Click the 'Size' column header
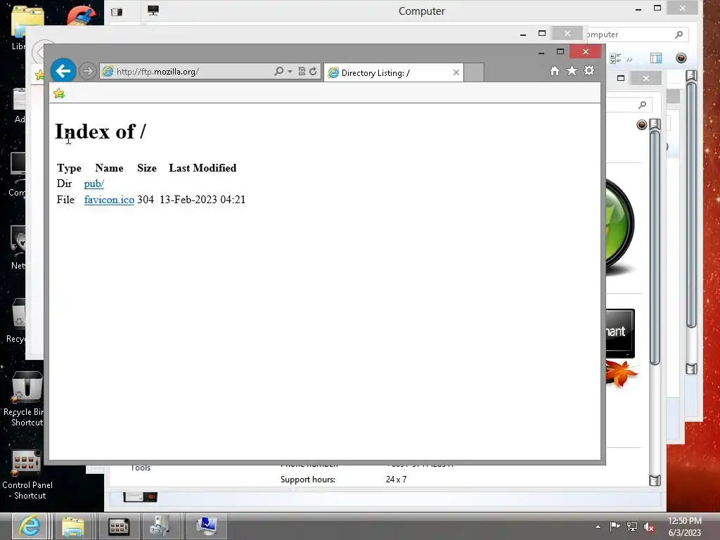720x540 pixels. point(147,168)
